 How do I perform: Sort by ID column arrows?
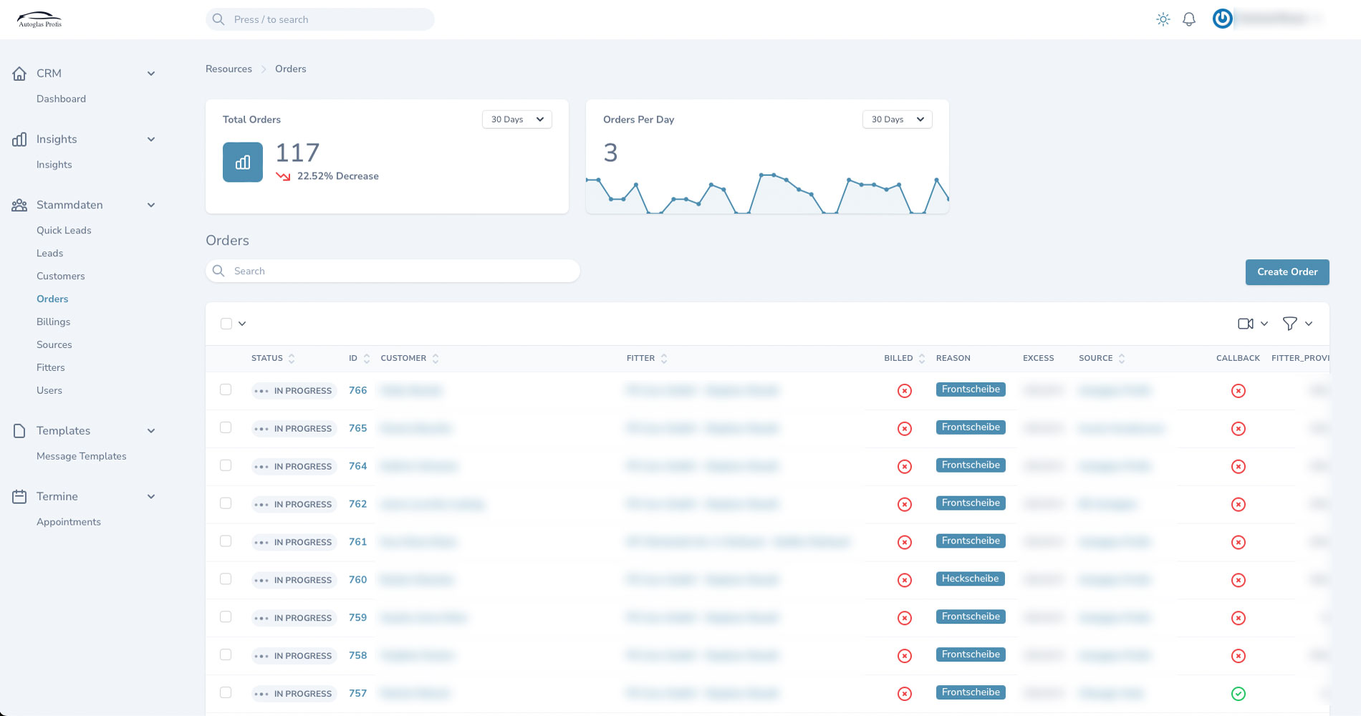click(367, 359)
